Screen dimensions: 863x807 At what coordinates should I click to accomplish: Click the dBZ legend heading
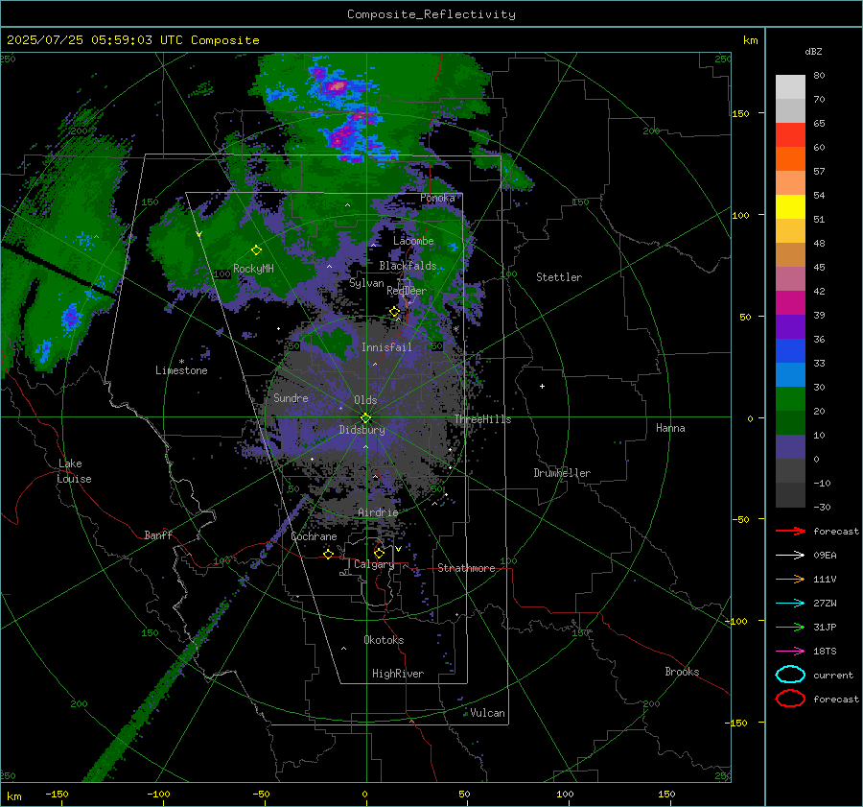[813, 52]
